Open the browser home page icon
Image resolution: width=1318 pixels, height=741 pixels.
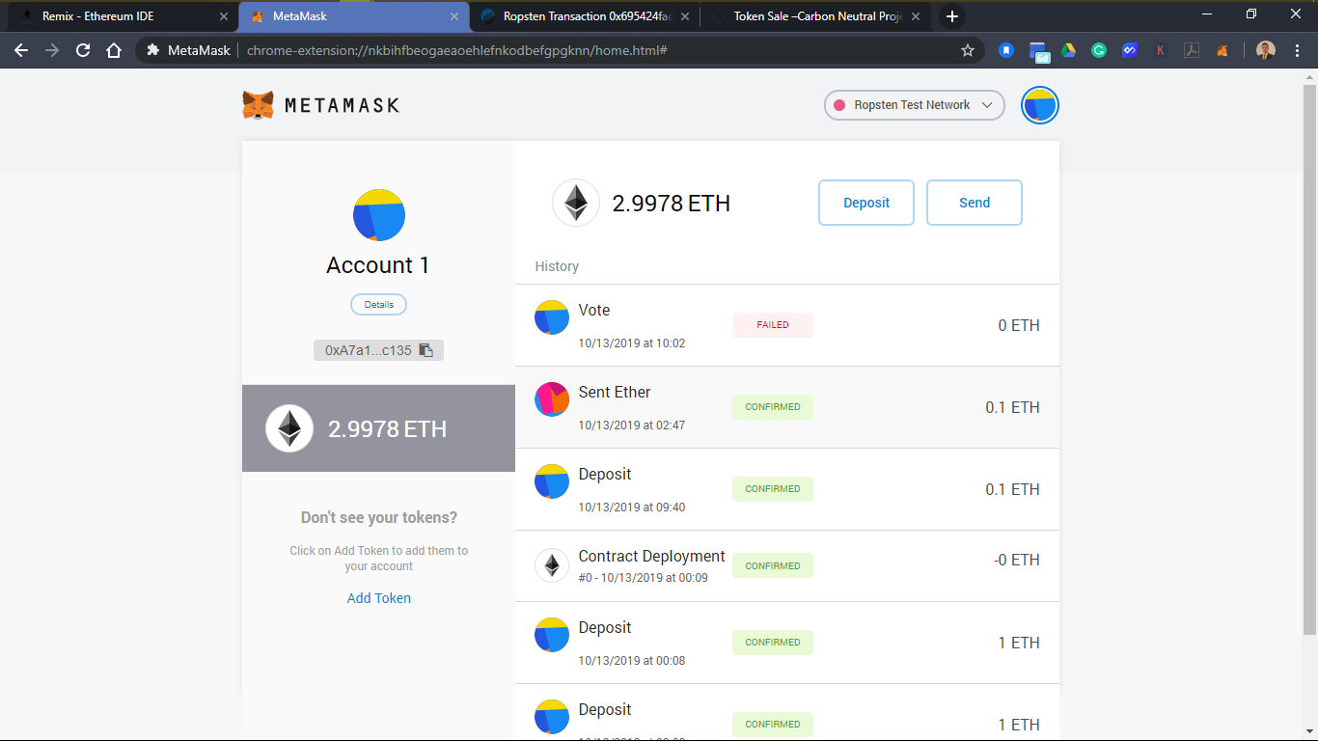[x=114, y=50]
